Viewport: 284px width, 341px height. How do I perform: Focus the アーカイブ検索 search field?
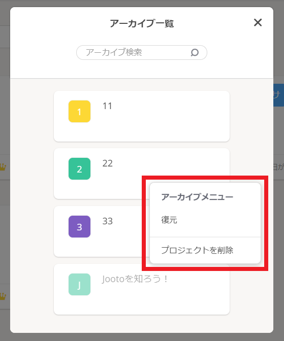point(142,52)
